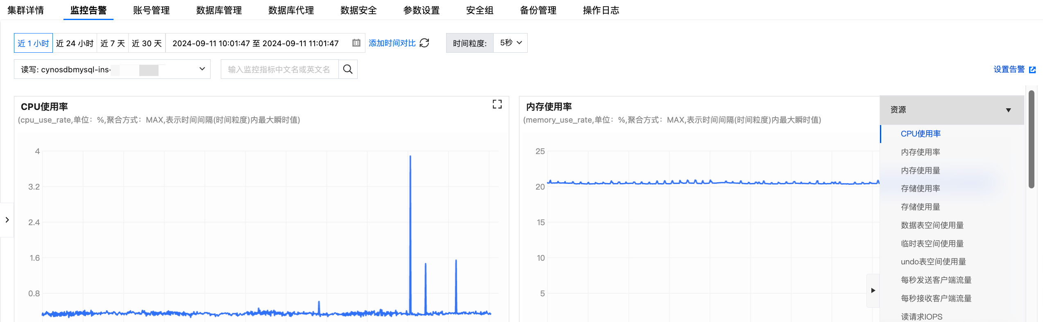
Task: Click the magnifier search icon
Action: coord(348,69)
